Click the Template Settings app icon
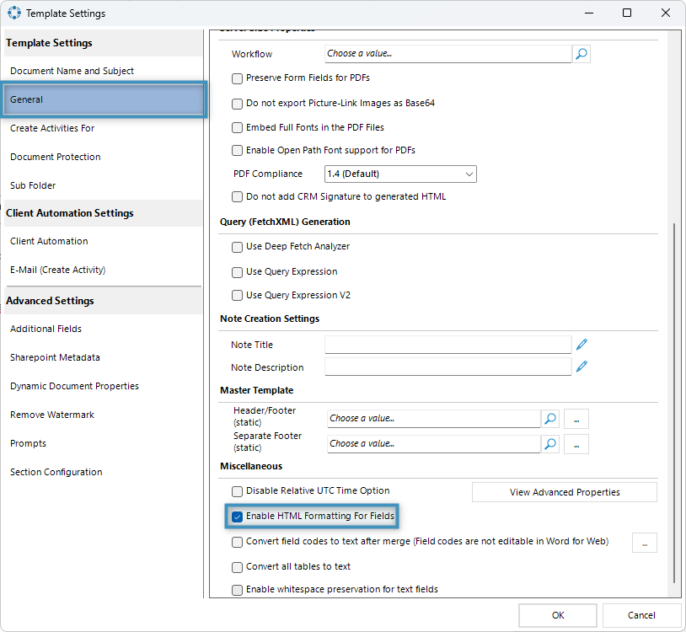Viewport: 686px width, 632px height. click(14, 13)
